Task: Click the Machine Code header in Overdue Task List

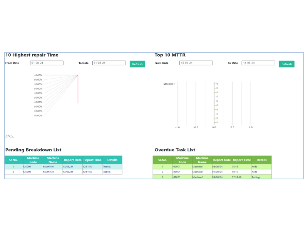Action: coord(182,159)
